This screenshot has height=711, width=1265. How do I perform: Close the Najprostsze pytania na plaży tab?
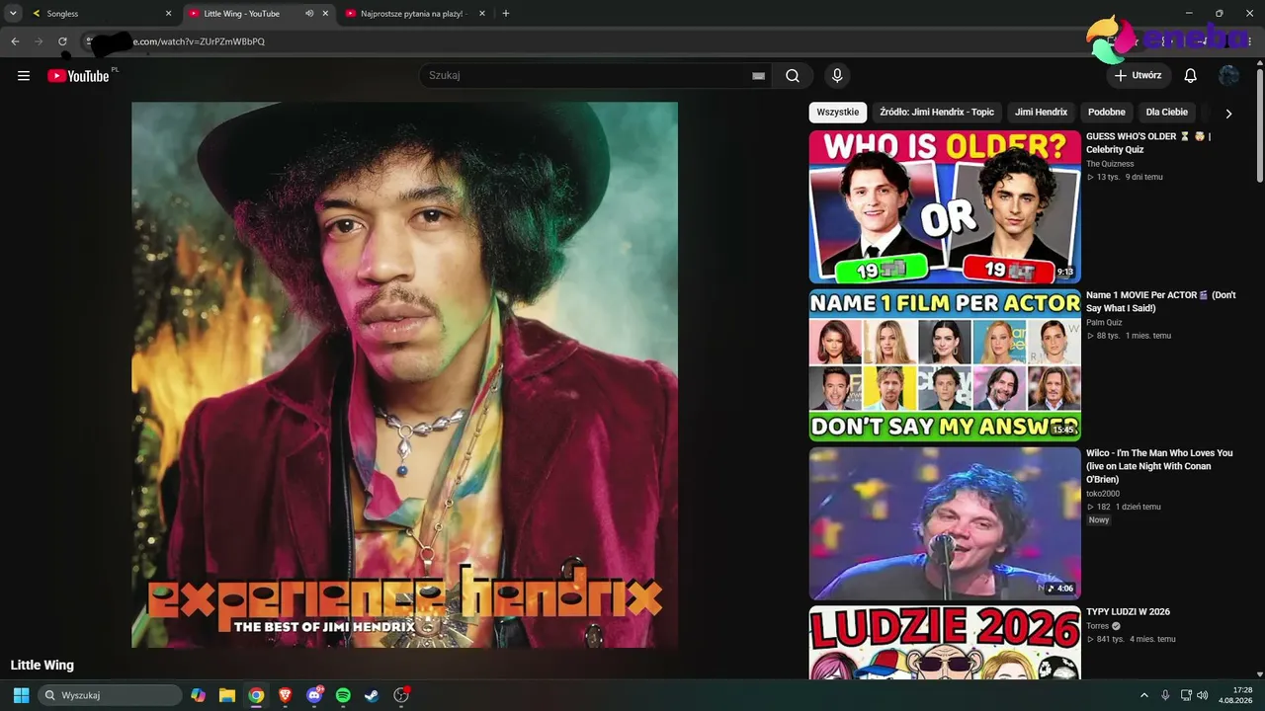(482, 14)
